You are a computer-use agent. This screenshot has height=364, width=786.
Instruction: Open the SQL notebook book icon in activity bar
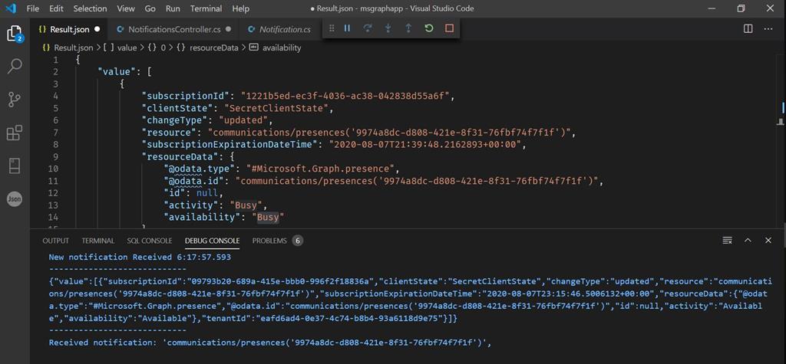click(15, 166)
